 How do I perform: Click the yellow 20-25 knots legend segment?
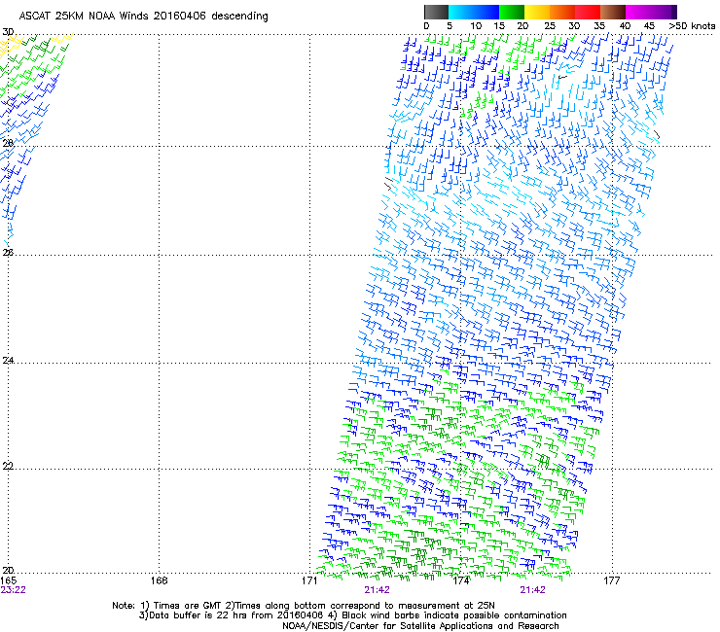[537, 12]
